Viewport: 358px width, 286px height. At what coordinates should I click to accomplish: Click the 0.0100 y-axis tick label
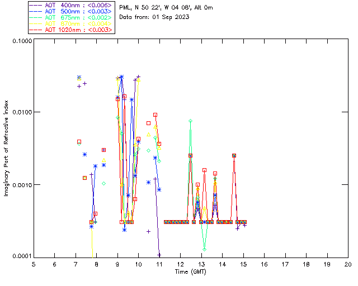[x=22, y=112]
